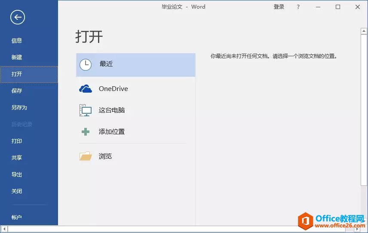Maximize the Word window

point(338,7)
